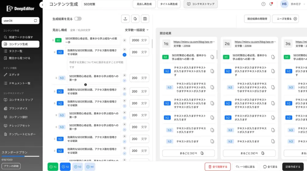Screen dimensions: 307x171
Task: Open ブランドボイス in the sidebar
Action: coord(20,108)
